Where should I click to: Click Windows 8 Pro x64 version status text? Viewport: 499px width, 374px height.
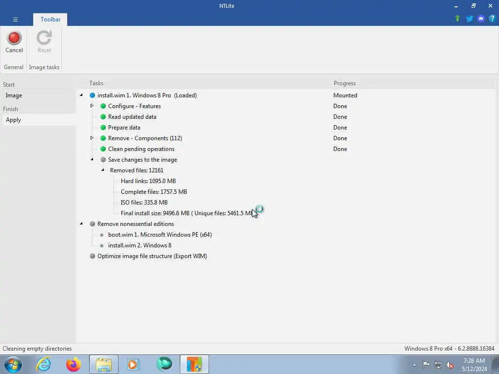click(449, 349)
